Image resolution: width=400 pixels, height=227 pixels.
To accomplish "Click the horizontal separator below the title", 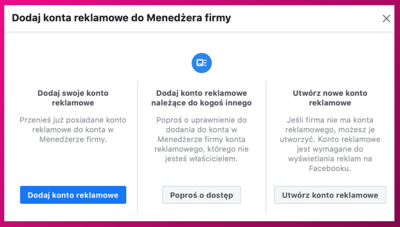I will (199, 32).
